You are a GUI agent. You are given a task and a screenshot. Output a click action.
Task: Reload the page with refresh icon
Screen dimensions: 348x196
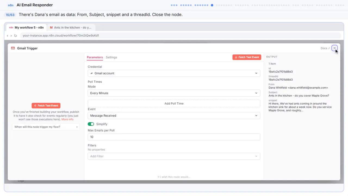(x=15, y=36)
